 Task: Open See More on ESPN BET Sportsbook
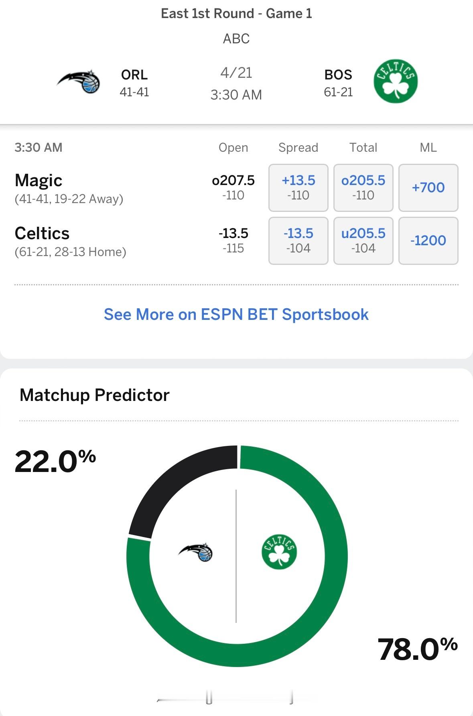(236, 314)
